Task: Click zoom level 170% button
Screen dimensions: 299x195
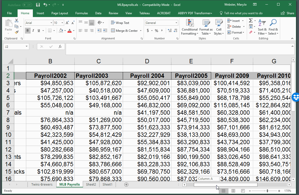Action: click(x=288, y=191)
